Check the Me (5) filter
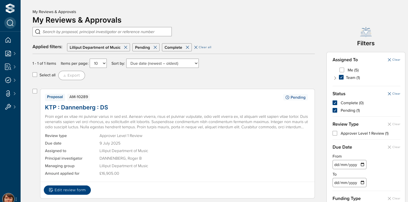The width and height of the screenshot is (408, 202). point(342,70)
